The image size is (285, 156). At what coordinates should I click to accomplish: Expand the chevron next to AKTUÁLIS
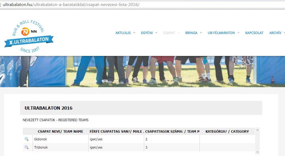[x=134, y=33]
